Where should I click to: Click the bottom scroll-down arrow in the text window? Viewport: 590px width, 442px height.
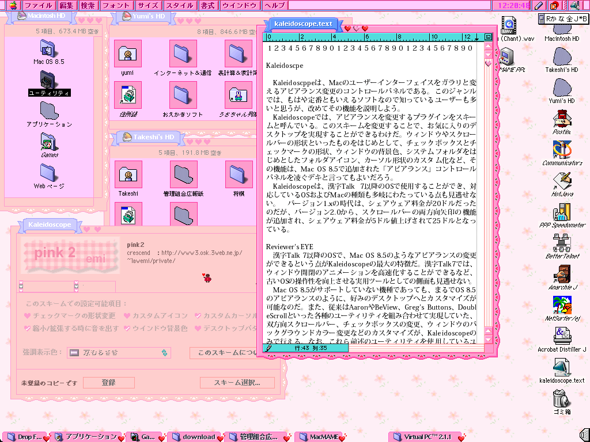[x=488, y=340]
